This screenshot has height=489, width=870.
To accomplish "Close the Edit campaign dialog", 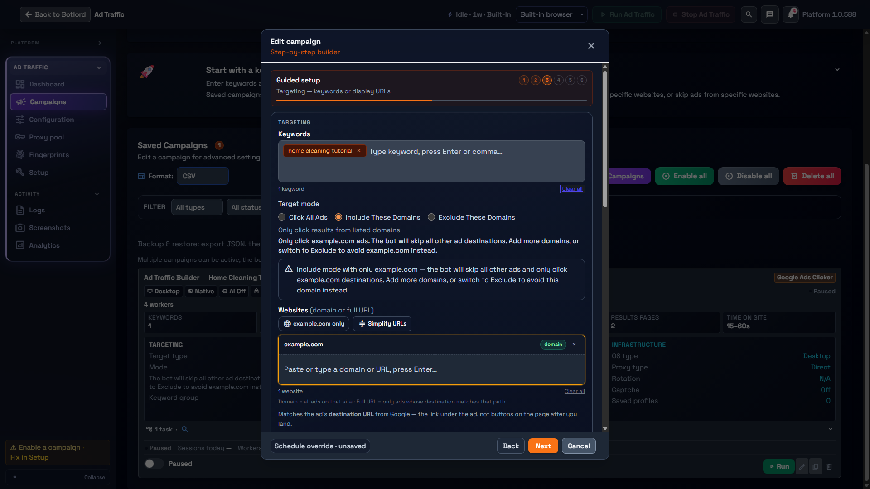I will pyautogui.click(x=591, y=46).
